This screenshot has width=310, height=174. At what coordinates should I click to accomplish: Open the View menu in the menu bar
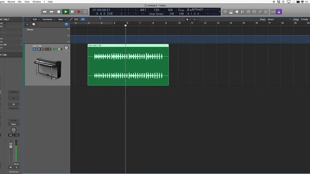pos(27,1)
